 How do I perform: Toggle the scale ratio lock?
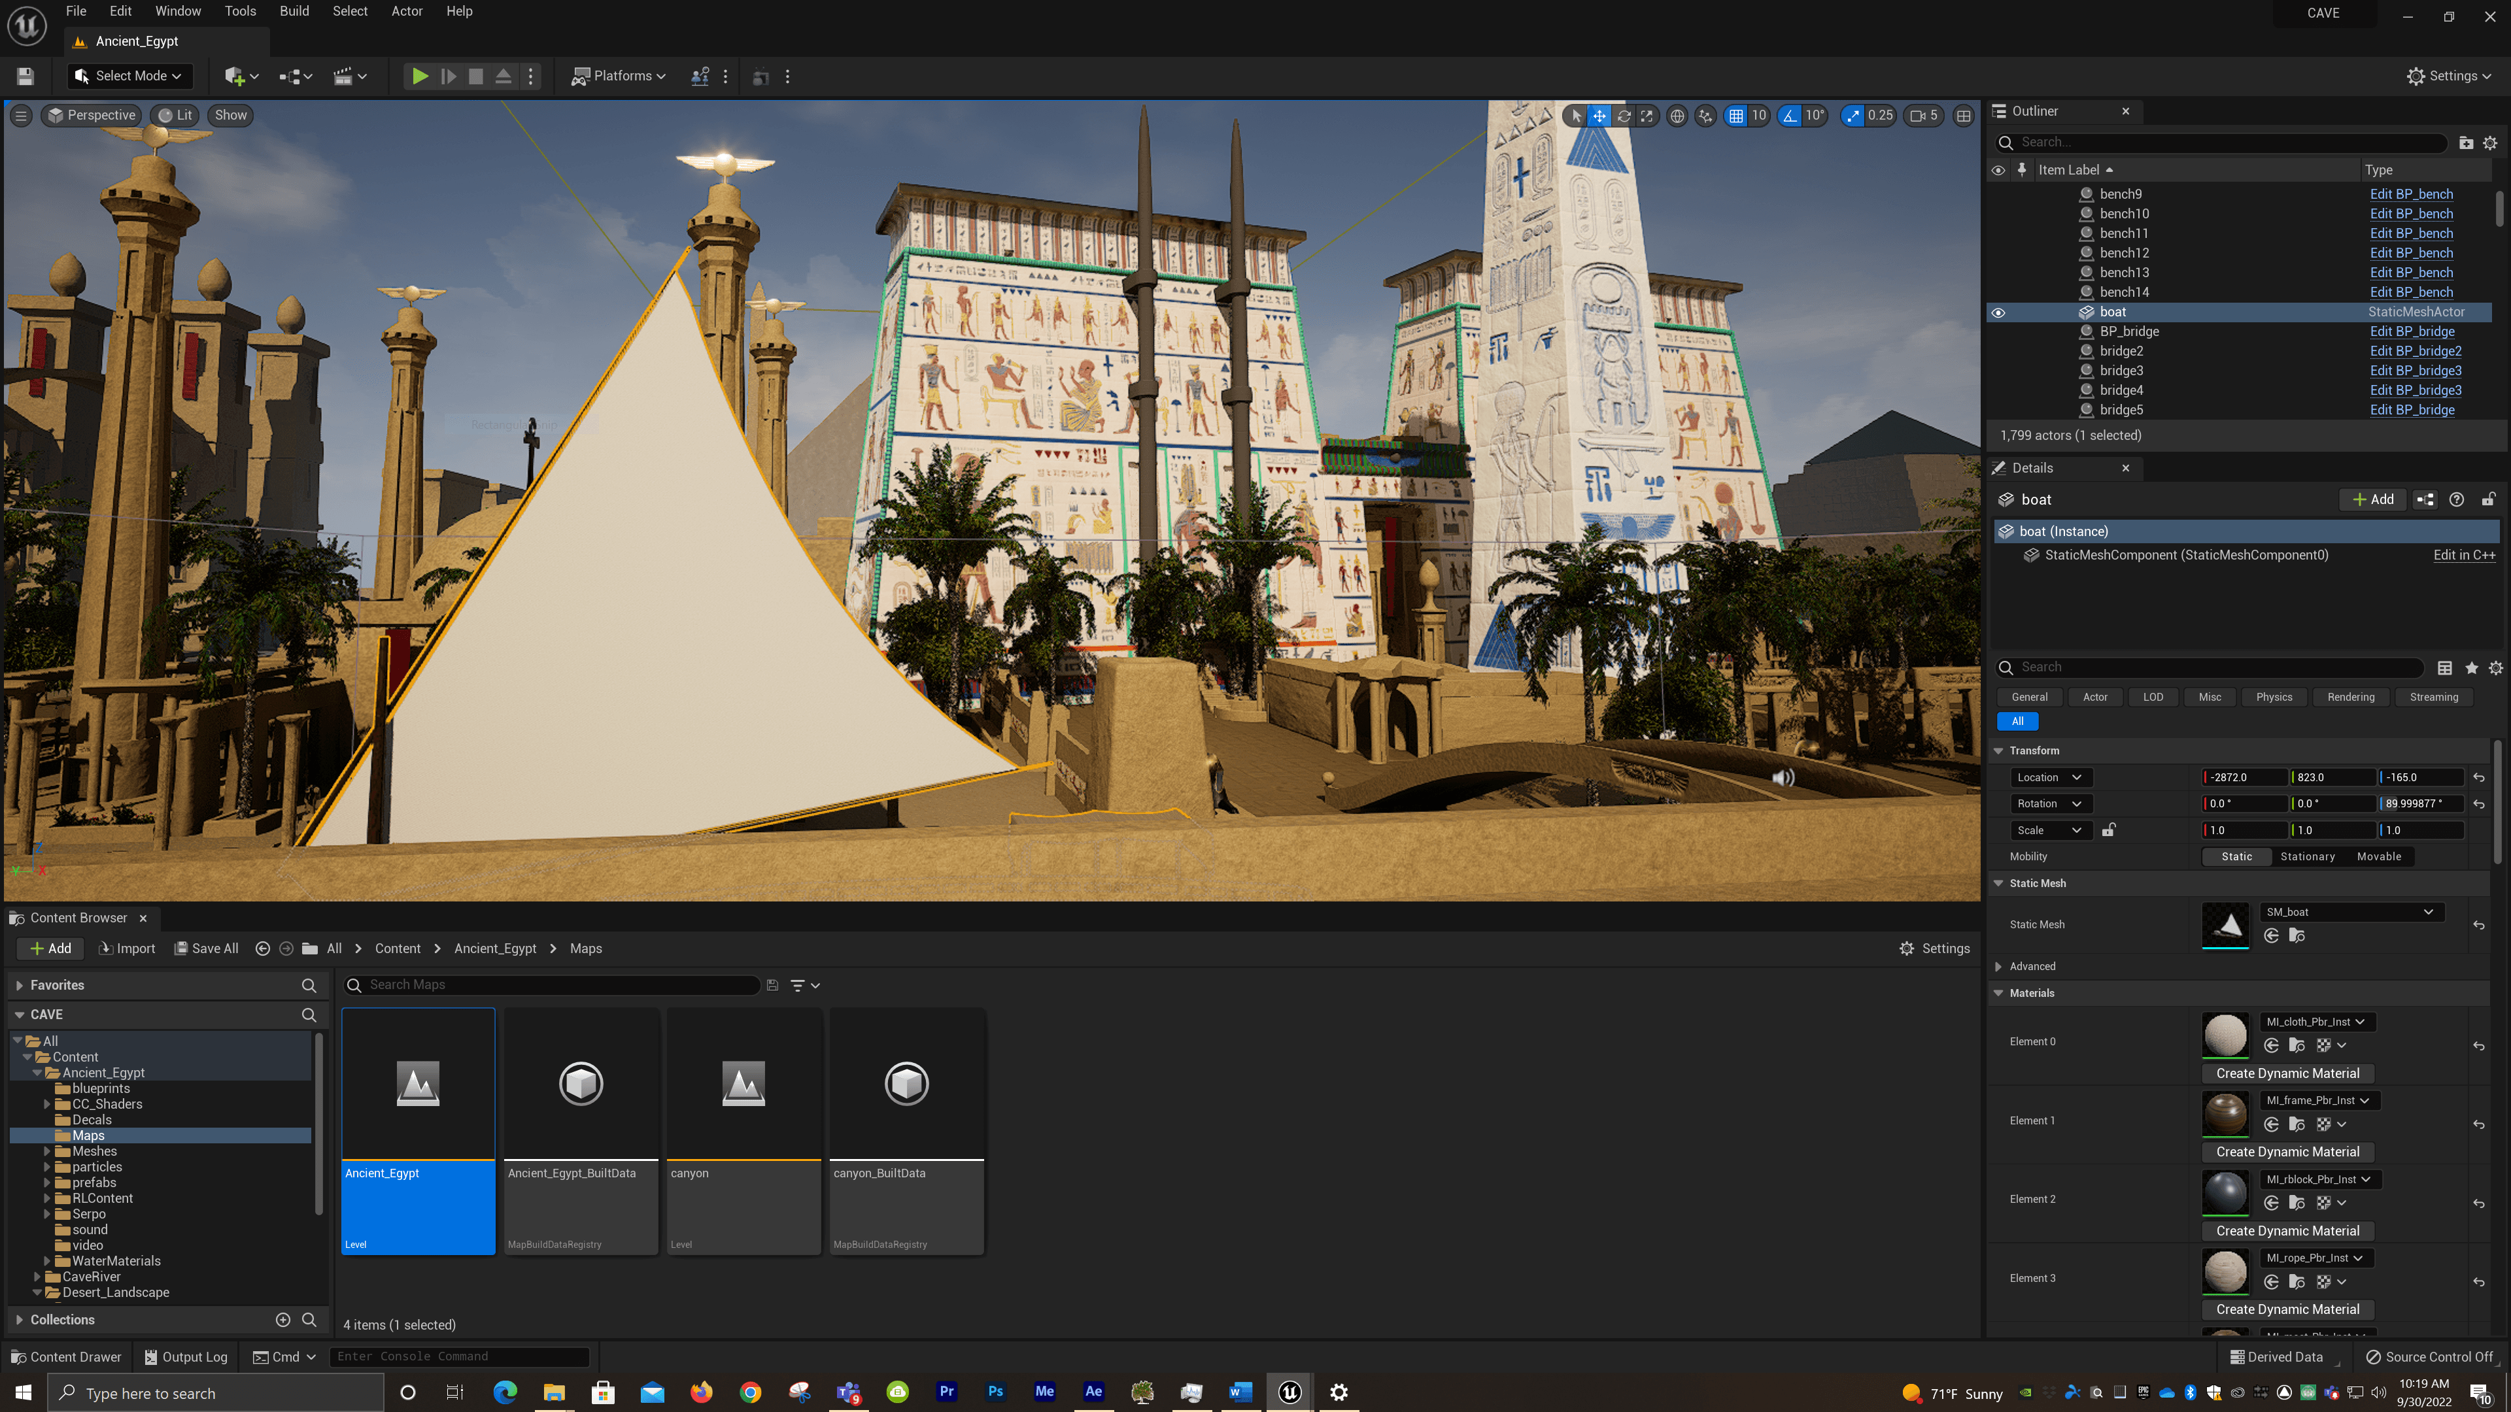[x=2108, y=830]
